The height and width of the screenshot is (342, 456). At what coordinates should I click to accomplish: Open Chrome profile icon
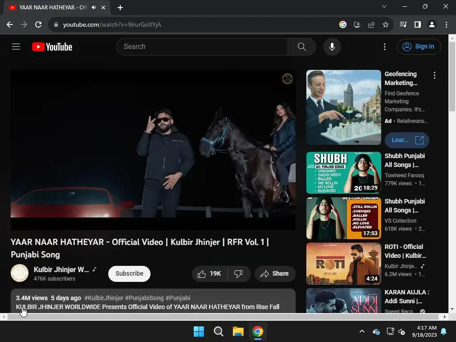(432, 25)
